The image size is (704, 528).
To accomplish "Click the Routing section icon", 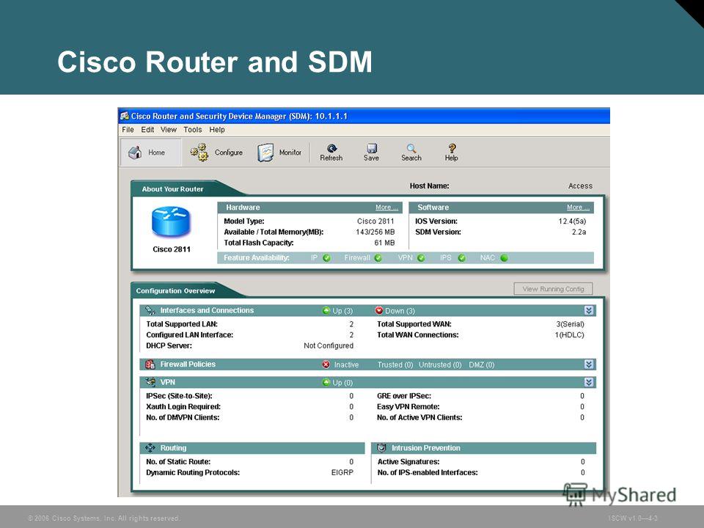I will [x=150, y=447].
